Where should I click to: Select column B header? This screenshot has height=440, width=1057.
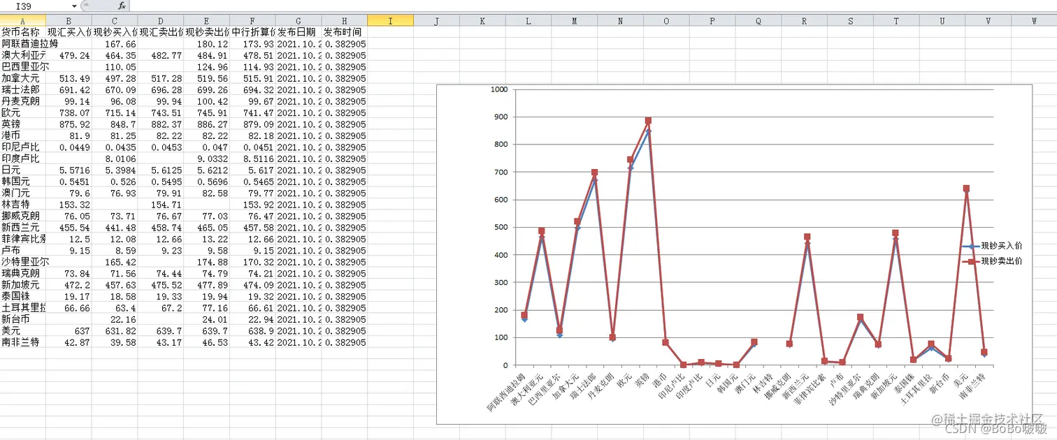click(x=69, y=21)
